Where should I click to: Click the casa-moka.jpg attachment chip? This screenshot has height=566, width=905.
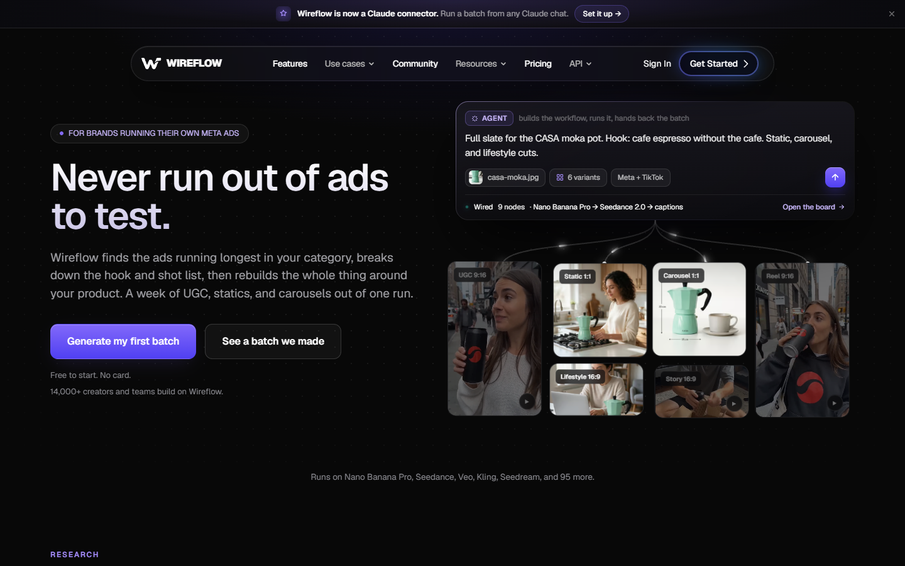click(505, 177)
